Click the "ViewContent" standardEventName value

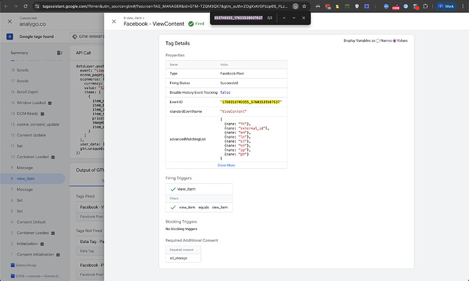point(233,111)
